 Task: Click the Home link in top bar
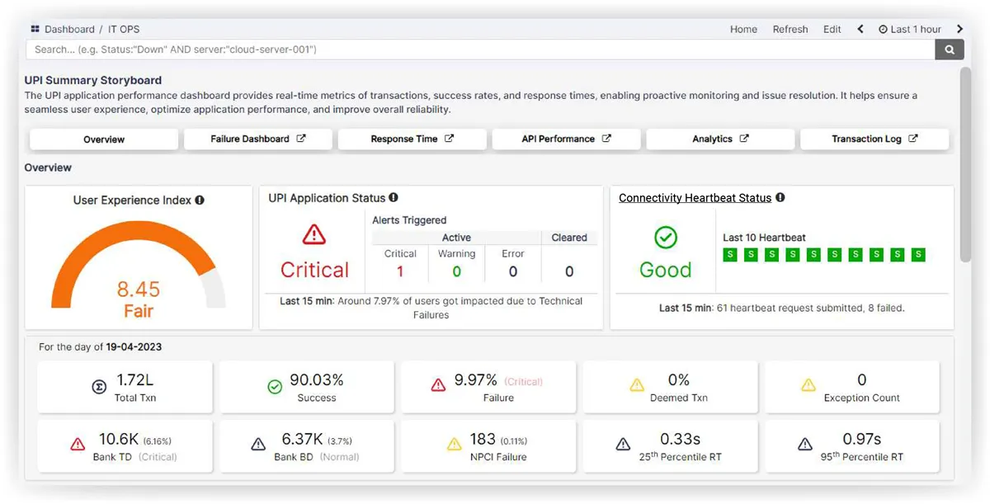pos(743,29)
